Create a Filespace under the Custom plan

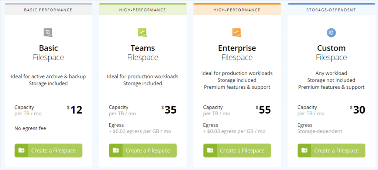click(x=331, y=150)
